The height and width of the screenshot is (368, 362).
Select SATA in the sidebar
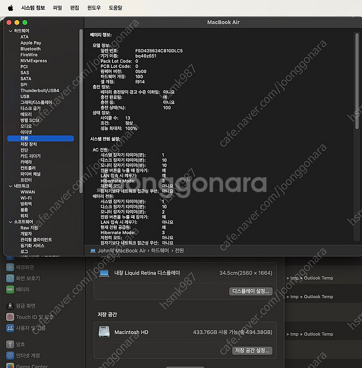click(26, 79)
